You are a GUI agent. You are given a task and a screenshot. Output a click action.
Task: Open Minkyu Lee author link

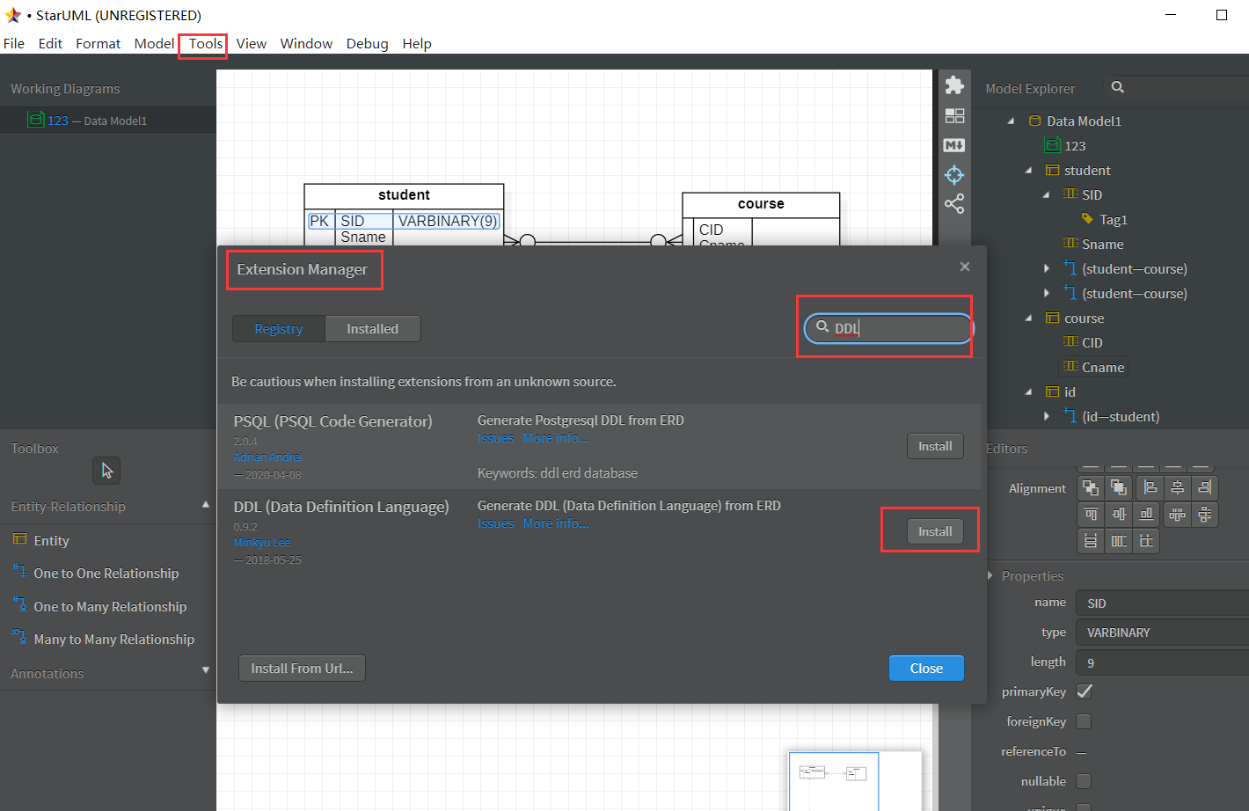(262, 543)
